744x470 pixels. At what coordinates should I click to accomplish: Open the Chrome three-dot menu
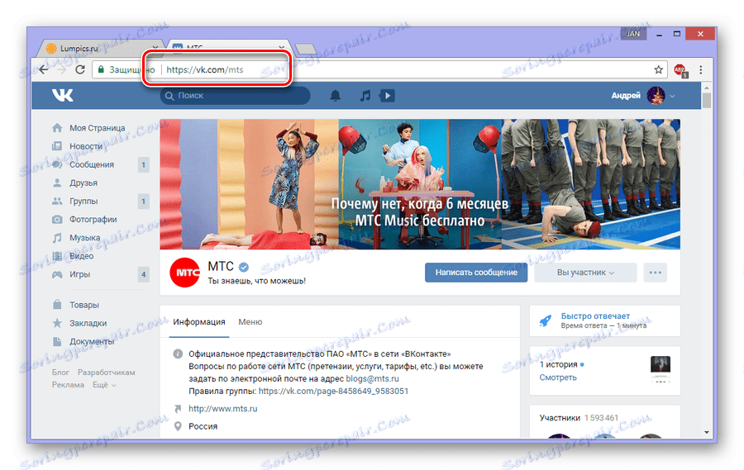pos(701,69)
